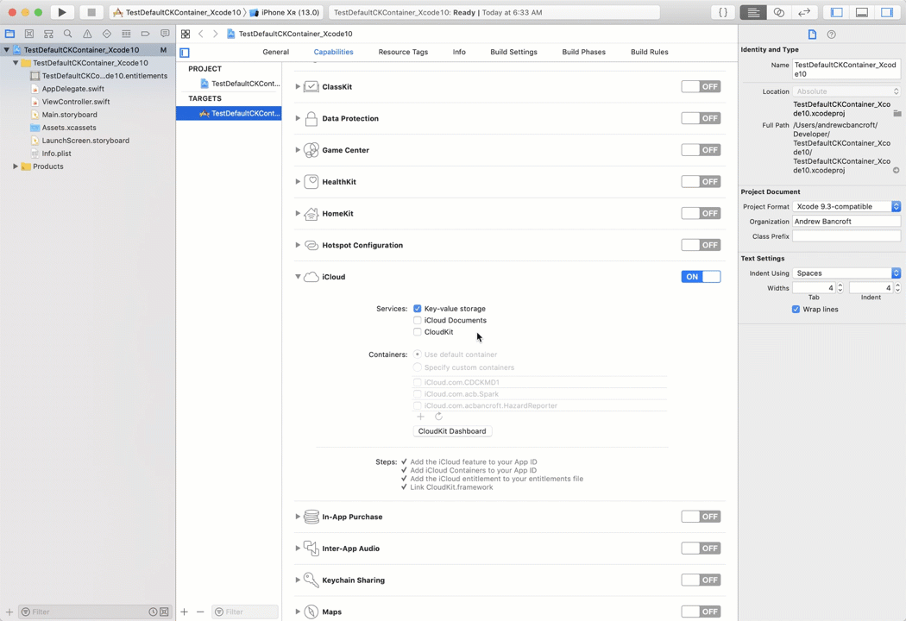Image resolution: width=906 pixels, height=621 pixels.
Task: Add a new file in navigator footer
Action: pyautogui.click(x=9, y=612)
